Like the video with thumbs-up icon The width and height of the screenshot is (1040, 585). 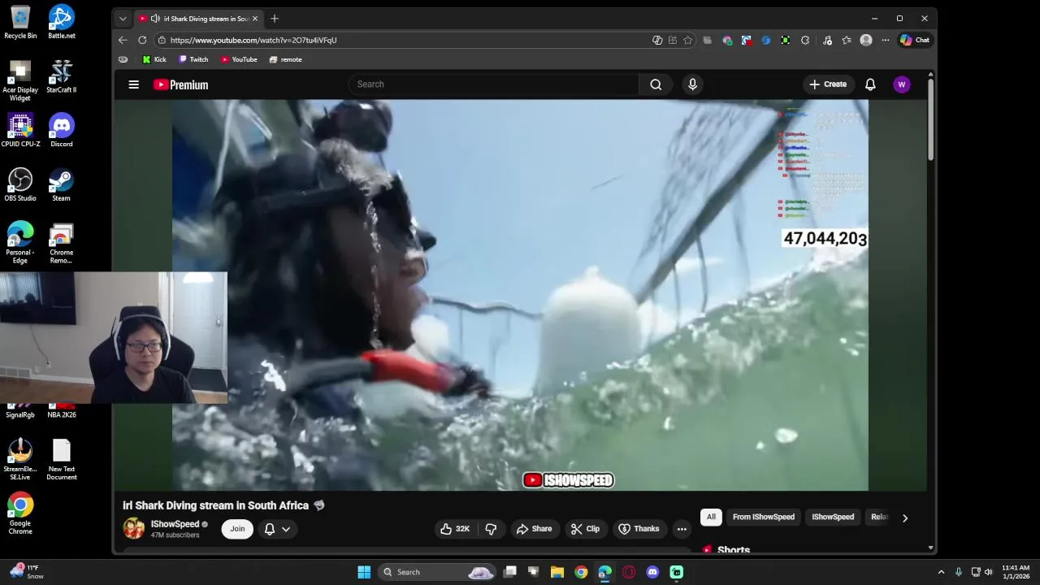click(455, 529)
